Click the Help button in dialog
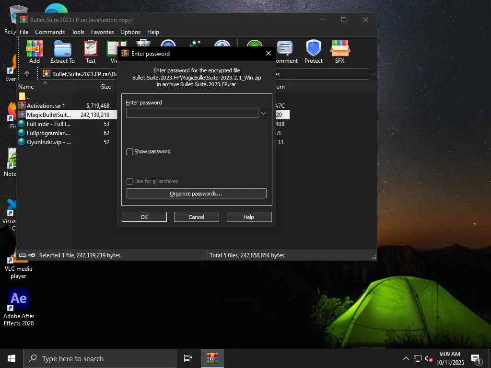 pos(249,217)
